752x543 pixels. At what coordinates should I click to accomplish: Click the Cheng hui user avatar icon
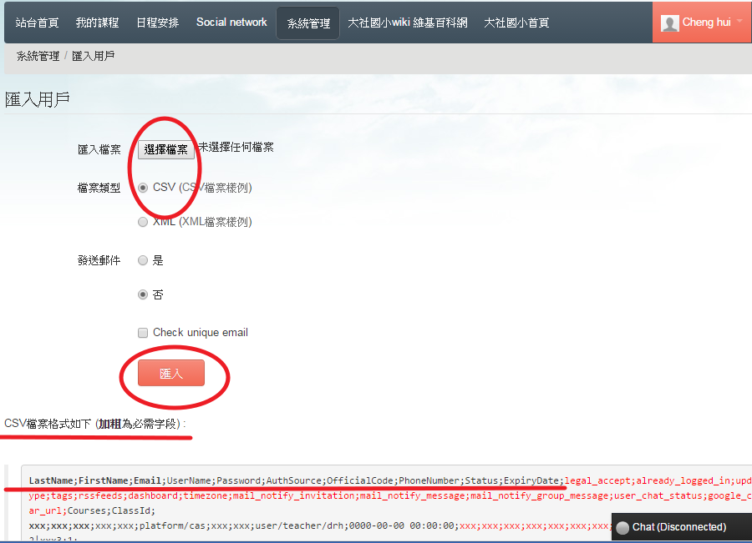(670, 23)
